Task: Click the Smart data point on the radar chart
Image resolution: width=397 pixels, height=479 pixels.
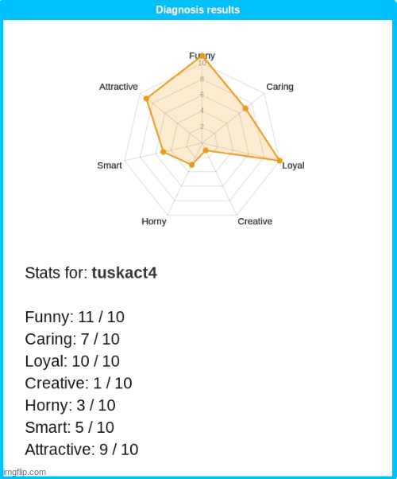Action: click(x=163, y=152)
